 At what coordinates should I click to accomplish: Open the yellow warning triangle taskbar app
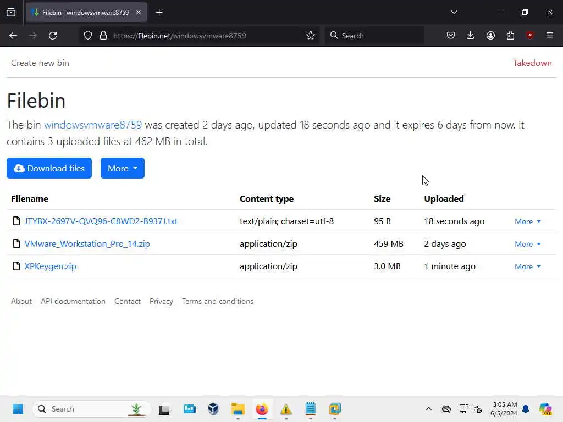(x=286, y=409)
